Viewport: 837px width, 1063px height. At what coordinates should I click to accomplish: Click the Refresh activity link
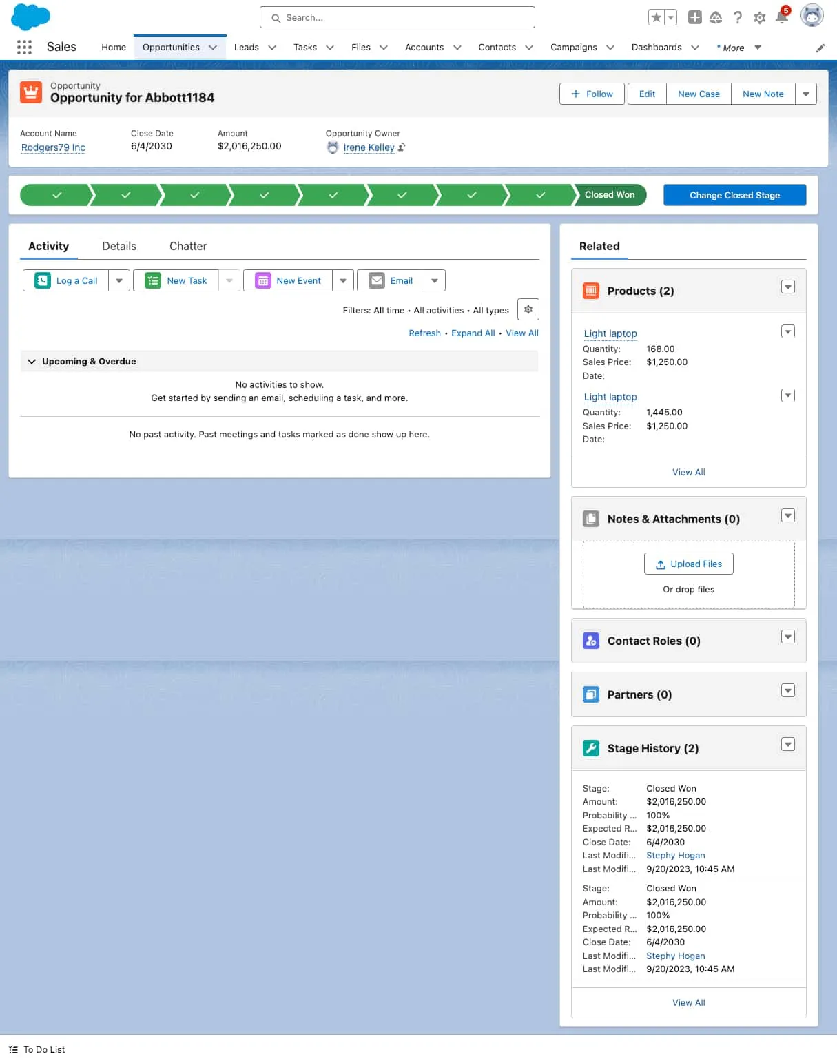pos(424,333)
